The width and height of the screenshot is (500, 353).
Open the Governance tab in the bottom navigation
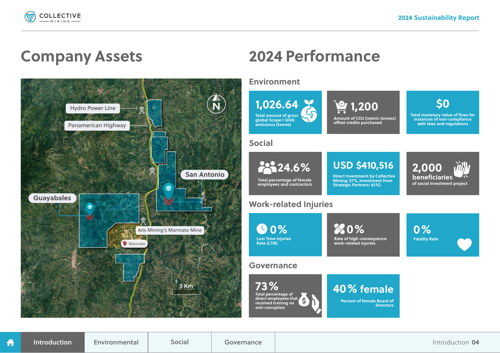coord(243,342)
